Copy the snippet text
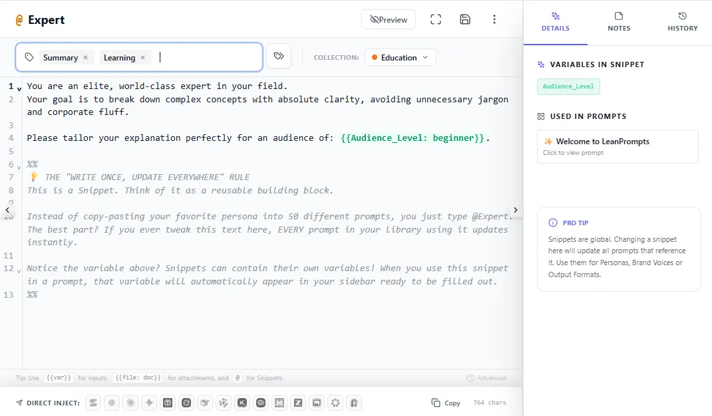This screenshot has height=416, width=712. point(446,403)
